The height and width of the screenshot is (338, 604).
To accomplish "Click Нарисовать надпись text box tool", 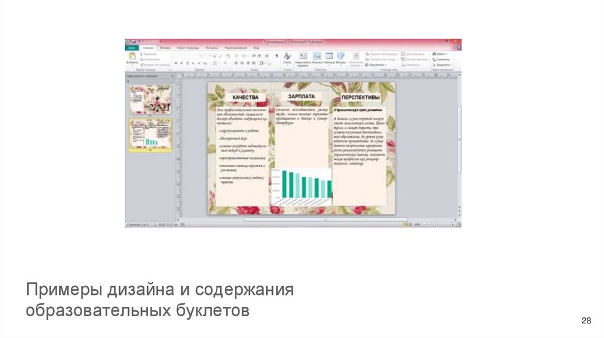I will tap(303, 59).
